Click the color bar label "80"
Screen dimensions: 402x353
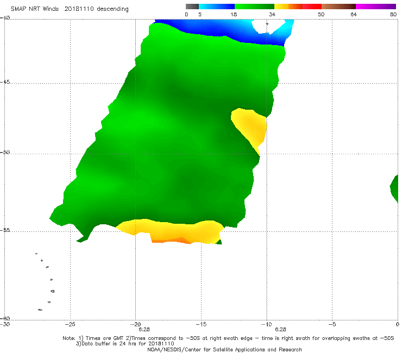[393, 15]
